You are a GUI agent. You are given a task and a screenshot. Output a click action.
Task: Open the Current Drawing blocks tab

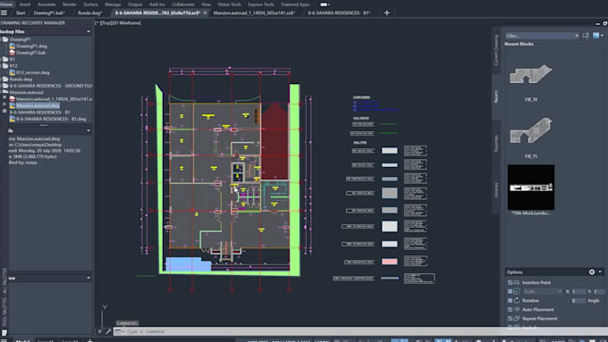click(x=496, y=50)
